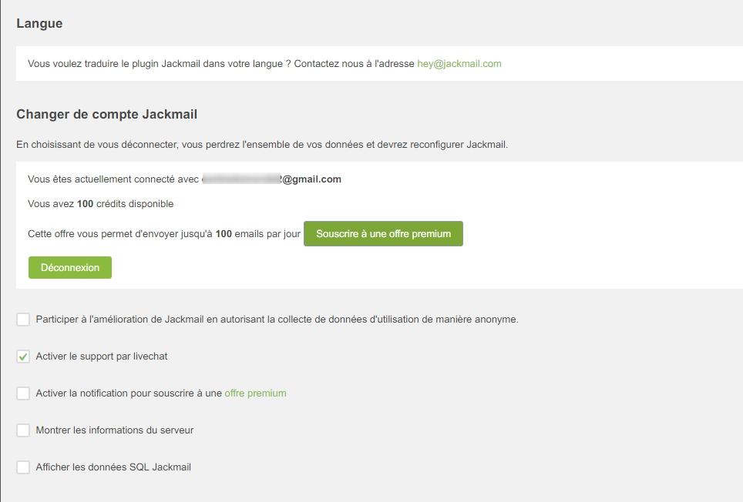Click the 100 emails par jour text
This screenshot has height=502, width=743.
[258, 234]
